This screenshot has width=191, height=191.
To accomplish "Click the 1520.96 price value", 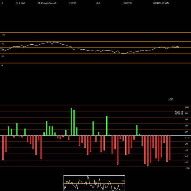I will [x=179, y=112].
